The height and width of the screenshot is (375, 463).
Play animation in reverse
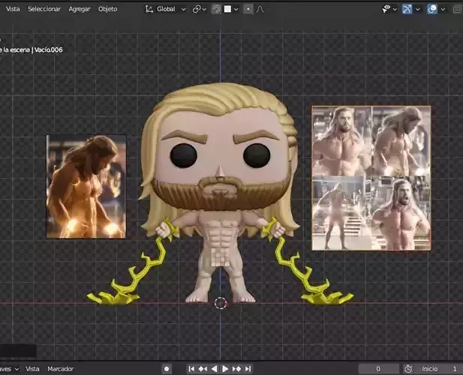click(214, 369)
